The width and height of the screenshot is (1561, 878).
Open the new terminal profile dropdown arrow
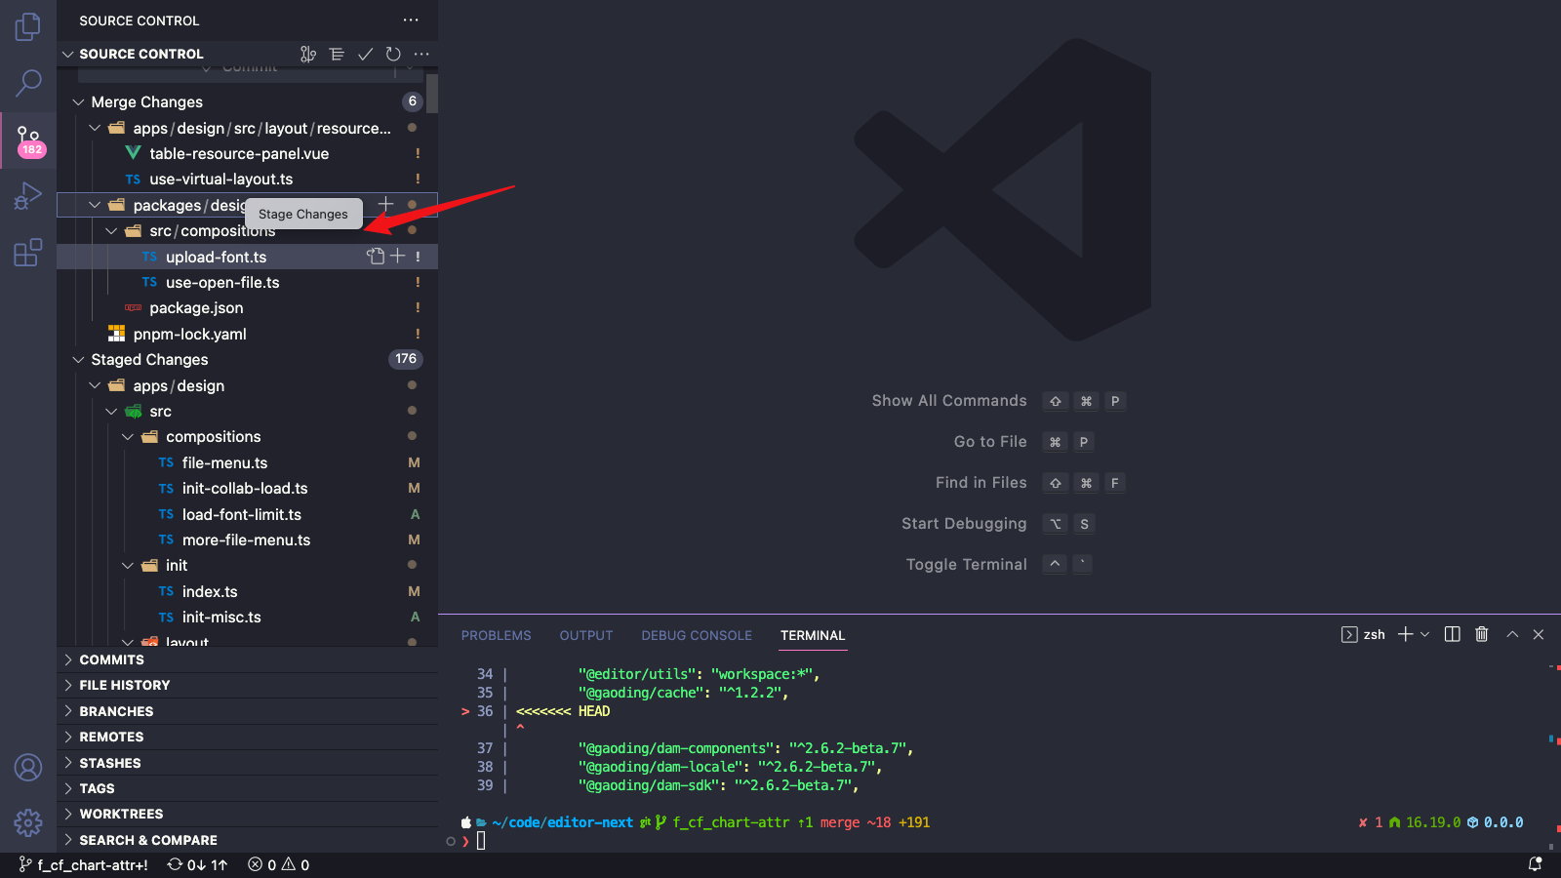click(1424, 634)
